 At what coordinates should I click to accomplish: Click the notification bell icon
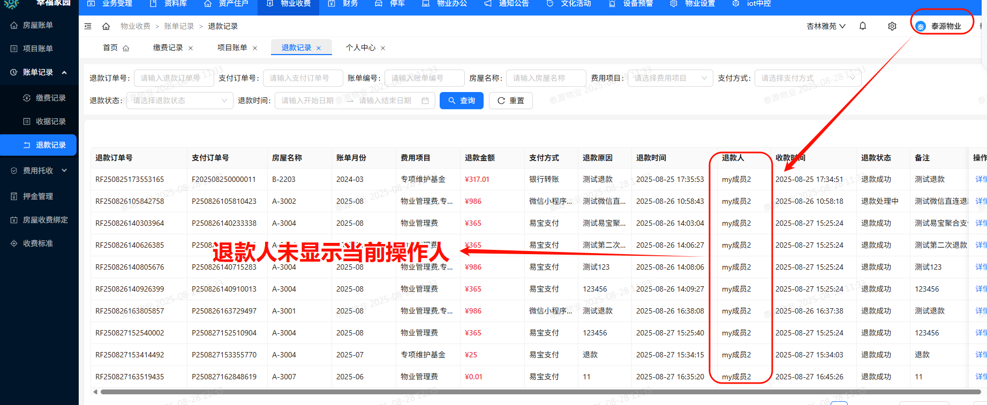(862, 26)
